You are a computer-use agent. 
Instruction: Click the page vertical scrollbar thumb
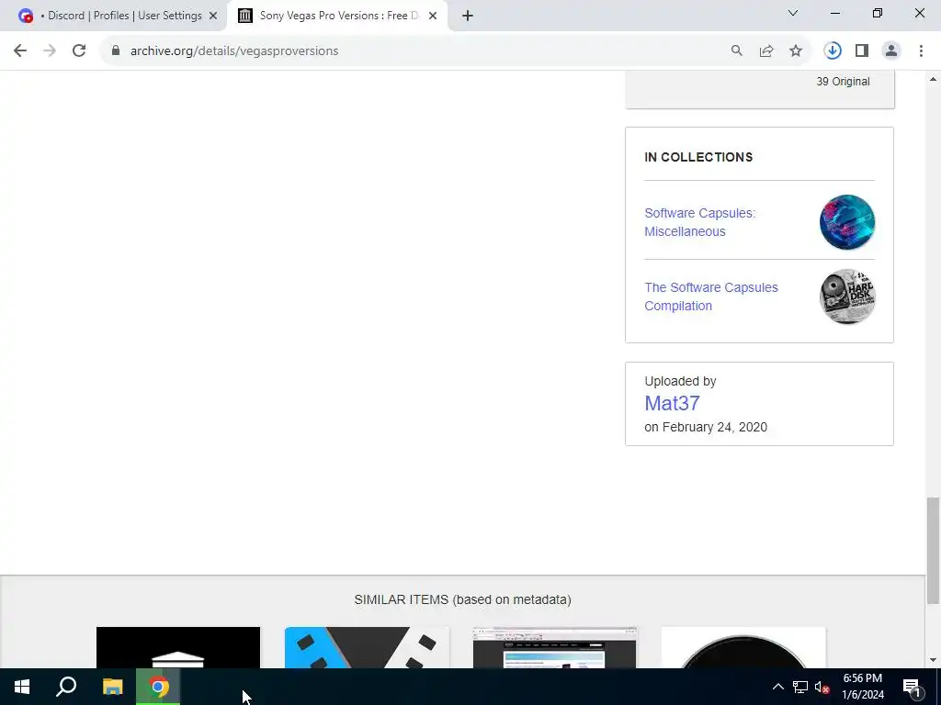coord(934,551)
